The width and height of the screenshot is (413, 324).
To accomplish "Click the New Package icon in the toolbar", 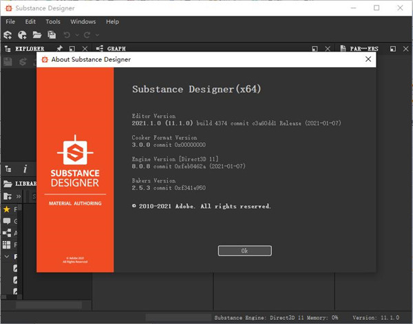I will [x=23, y=34].
